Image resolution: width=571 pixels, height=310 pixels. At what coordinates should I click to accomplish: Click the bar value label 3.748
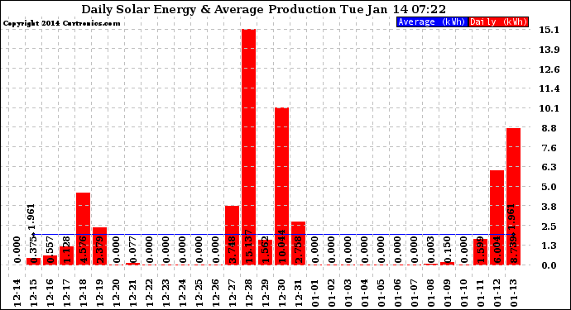tap(232, 250)
